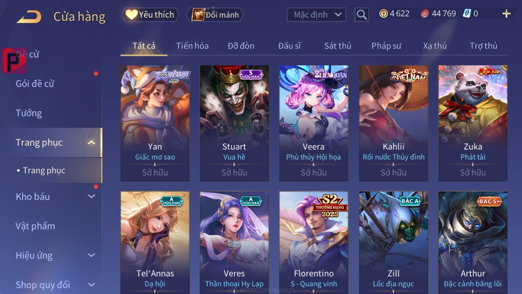522x294 pixels.
Task: Select the Veera Phù thủy Hội họa card
Action: (314, 123)
